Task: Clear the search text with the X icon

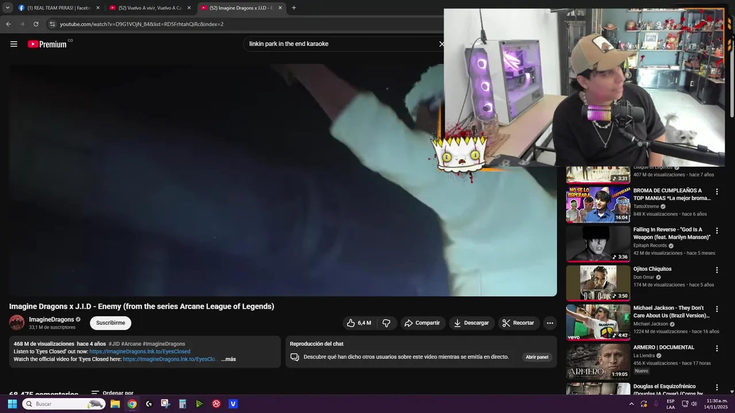Action: (x=441, y=44)
